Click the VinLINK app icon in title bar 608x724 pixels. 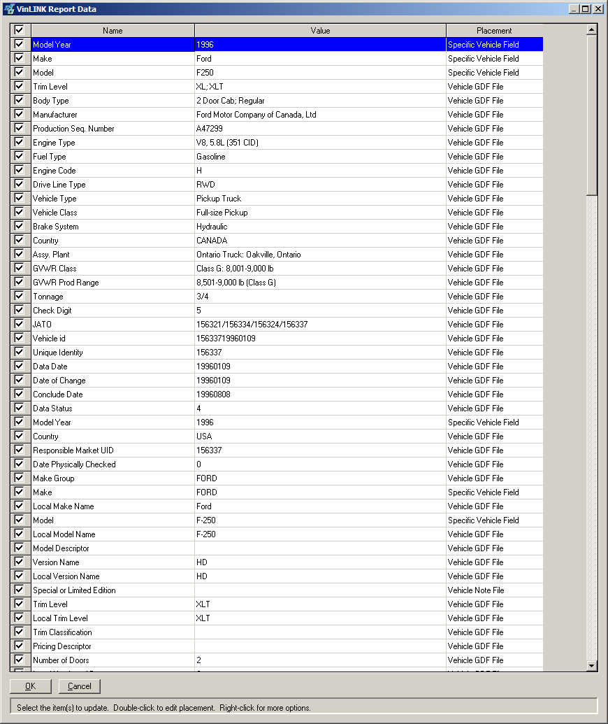8,9
